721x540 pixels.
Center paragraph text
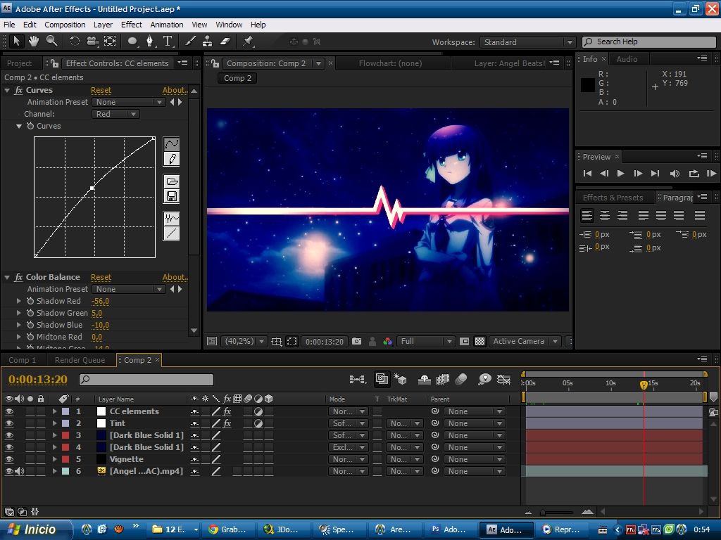(605, 215)
